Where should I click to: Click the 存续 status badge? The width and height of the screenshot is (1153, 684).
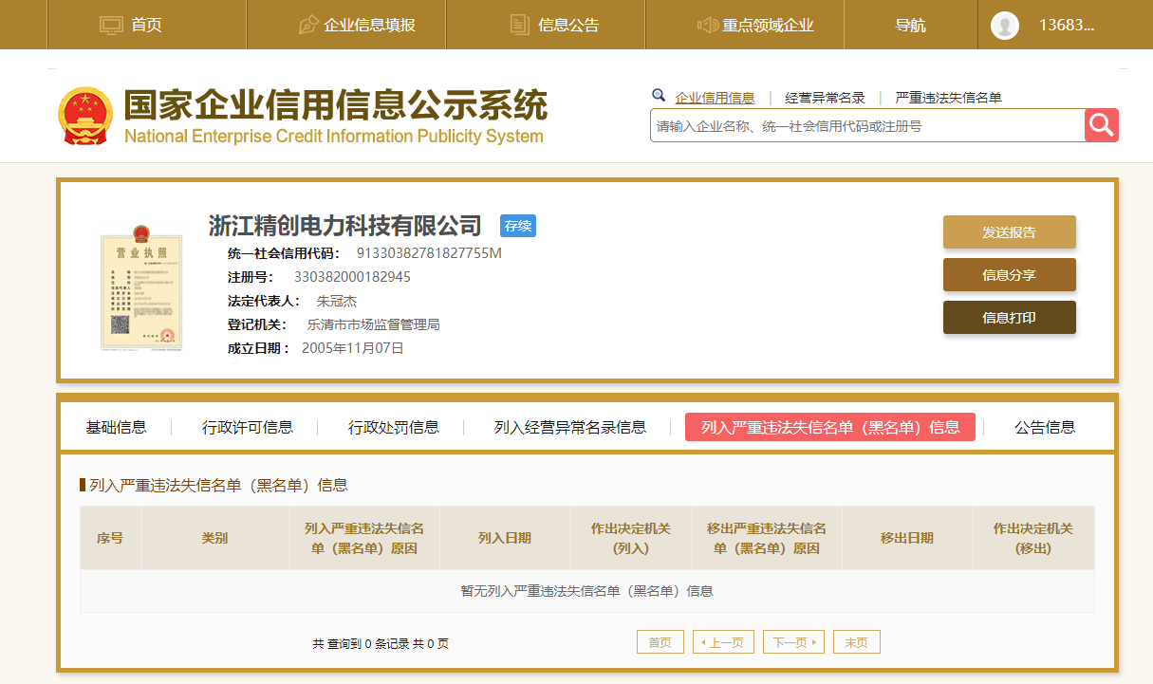(x=518, y=226)
